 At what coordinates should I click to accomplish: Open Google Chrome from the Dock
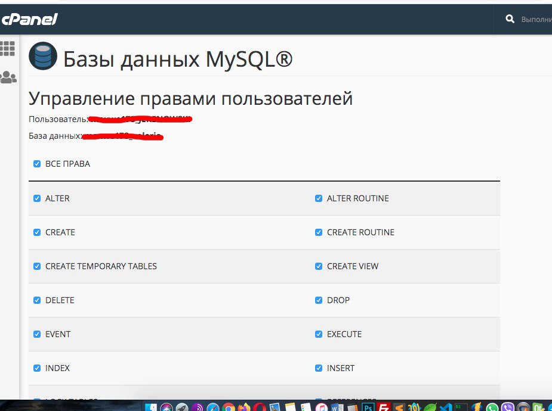tap(229, 407)
